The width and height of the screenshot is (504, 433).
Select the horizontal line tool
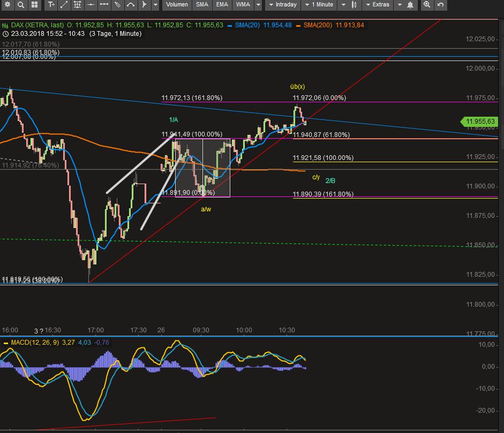pos(91,4)
